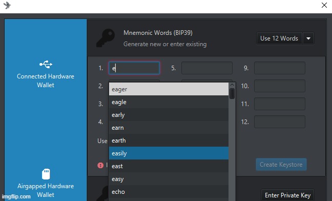332x201 pixels.
Task: Focus the word 12 input field
Action: coord(280,122)
